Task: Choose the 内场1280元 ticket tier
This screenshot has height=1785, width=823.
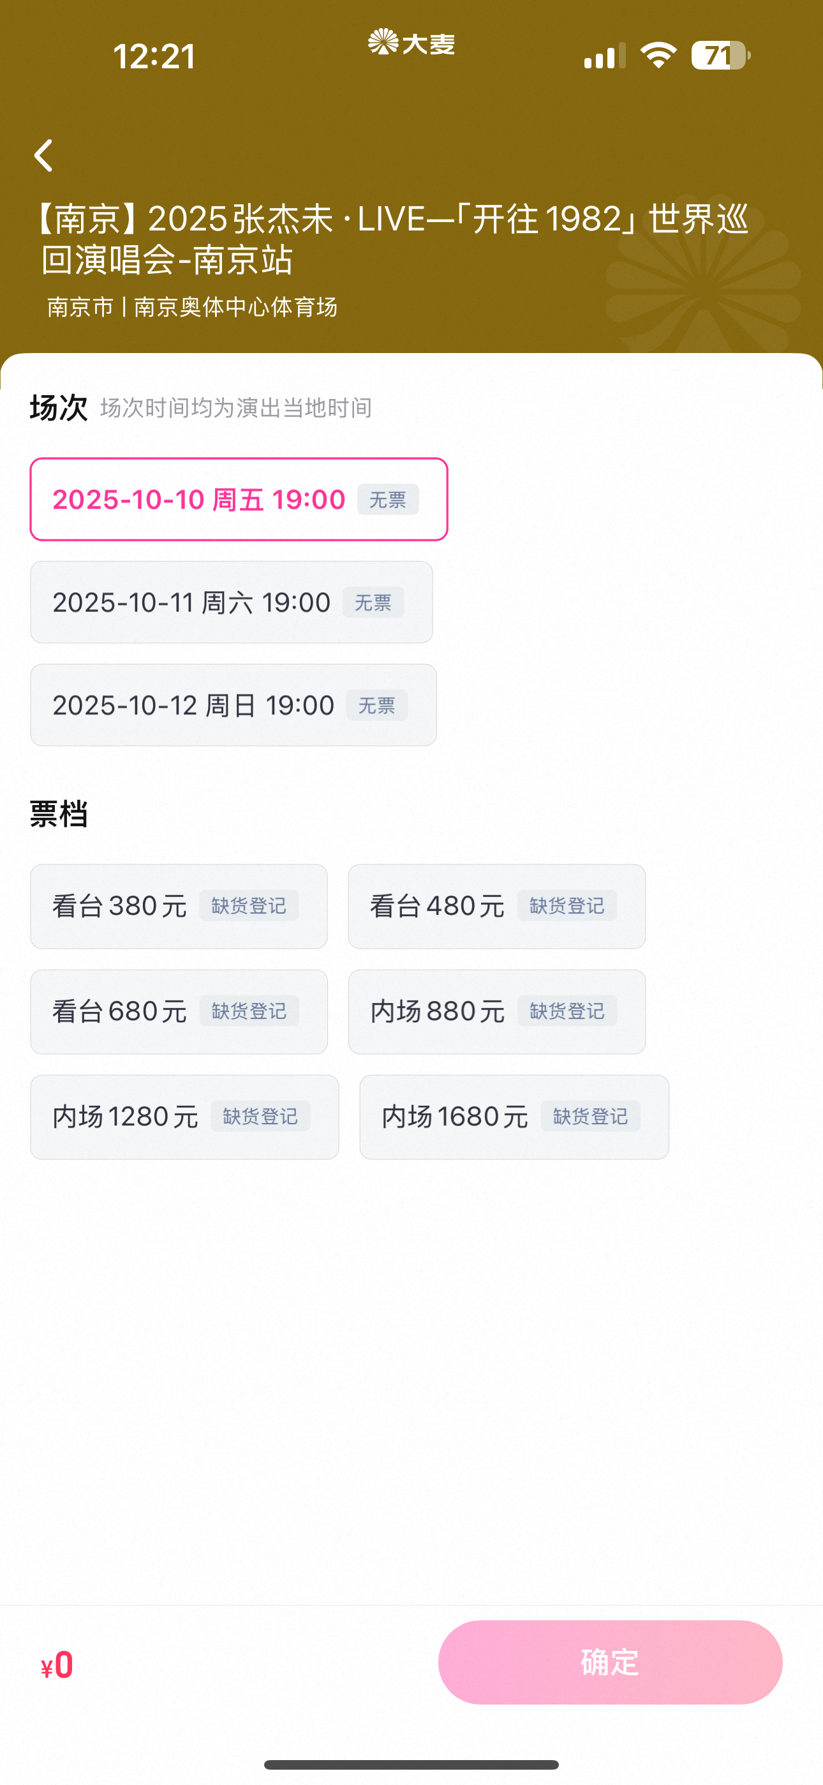Action: 184,1117
